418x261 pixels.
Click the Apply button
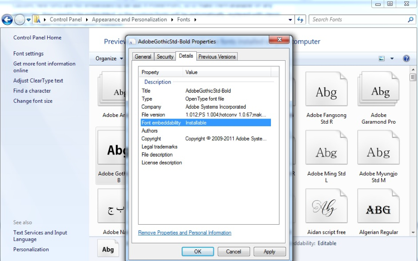pos(270,252)
